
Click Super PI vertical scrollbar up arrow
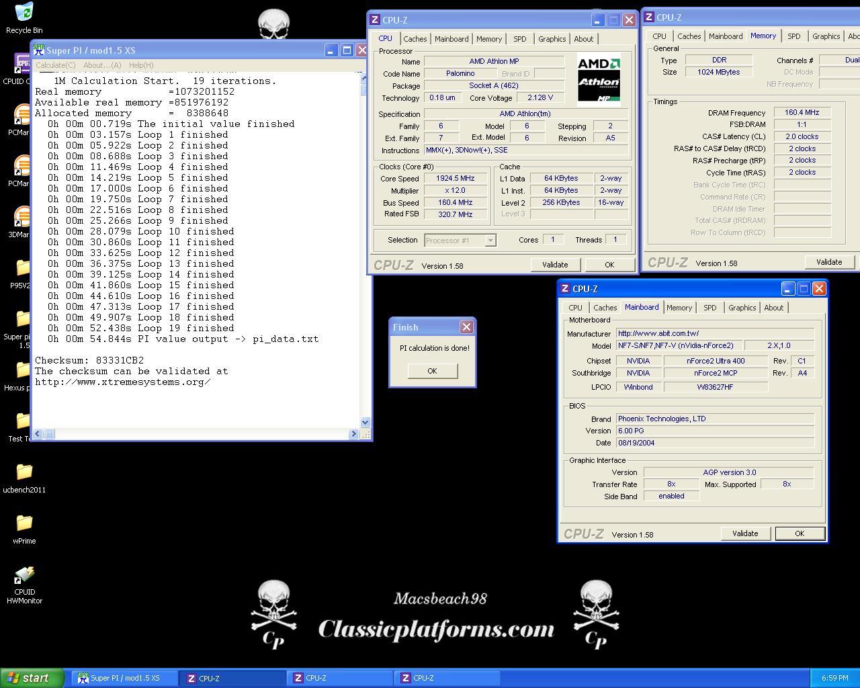pos(365,77)
